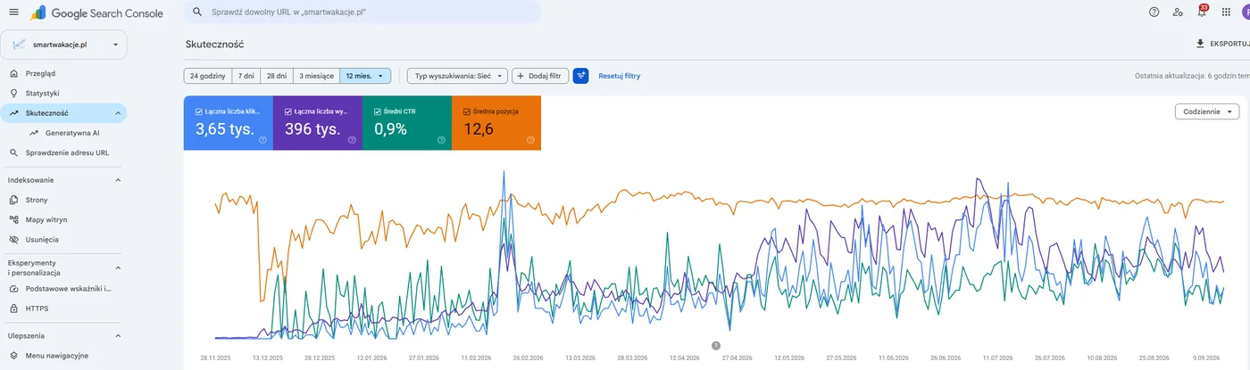Open the HTTPS report

click(63, 308)
